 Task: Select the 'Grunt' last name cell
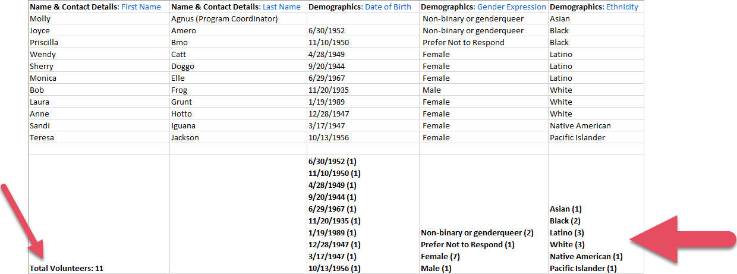pyautogui.click(x=238, y=102)
